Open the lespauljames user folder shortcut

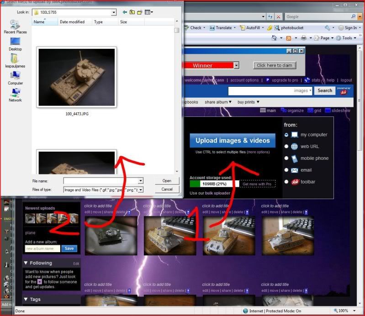click(x=15, y=61)
